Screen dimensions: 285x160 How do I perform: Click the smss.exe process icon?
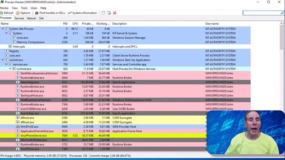pos(14,38)
